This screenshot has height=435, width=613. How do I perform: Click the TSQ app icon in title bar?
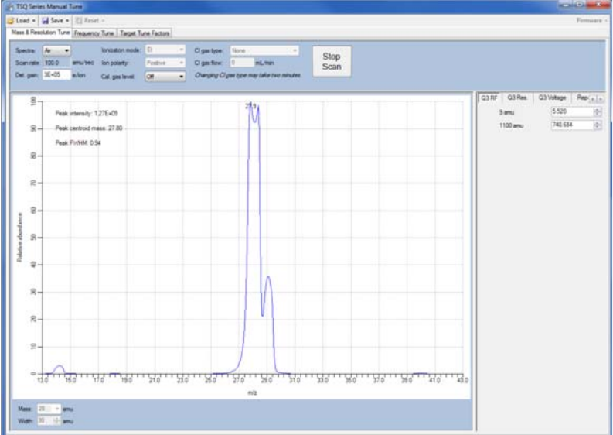[x=9, y=5]
